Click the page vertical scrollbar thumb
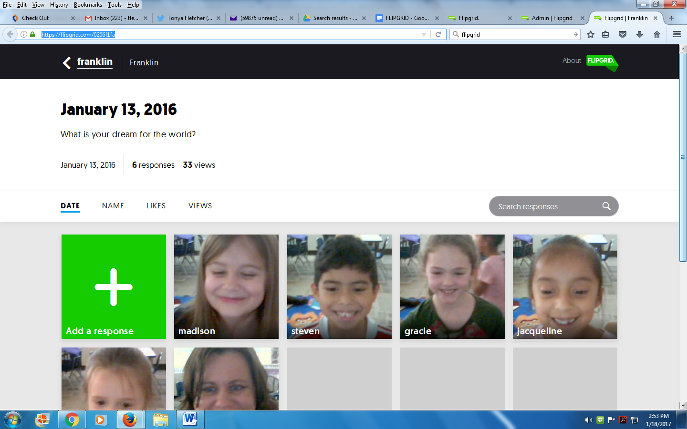 coord(683,157)
